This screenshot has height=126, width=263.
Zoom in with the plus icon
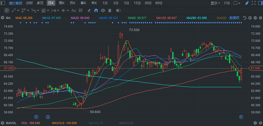pyautogui.click(x=250, y=18)
